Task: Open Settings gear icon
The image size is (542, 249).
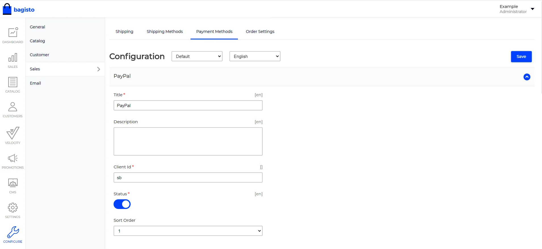Action: (13, 208)
